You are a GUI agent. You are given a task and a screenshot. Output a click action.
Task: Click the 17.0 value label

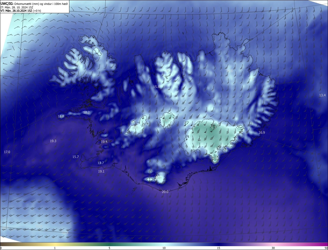(7, 152)
